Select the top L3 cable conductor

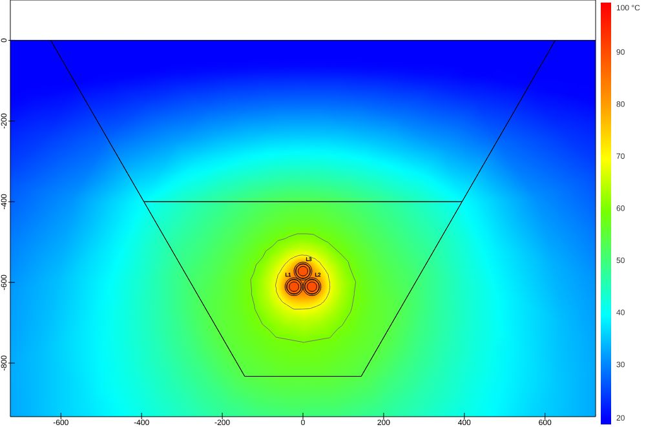click(x=302, y=271)
